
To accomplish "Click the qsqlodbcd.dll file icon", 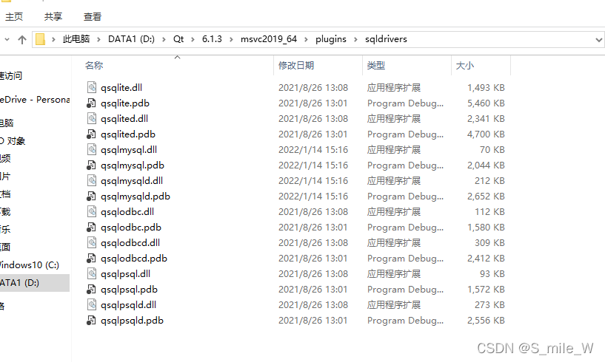I will (91, 242).
